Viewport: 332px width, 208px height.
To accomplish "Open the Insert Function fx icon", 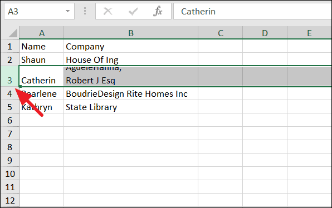I will [x=158, y=11].
